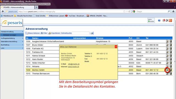Open Extras menu

pos(43,4)
